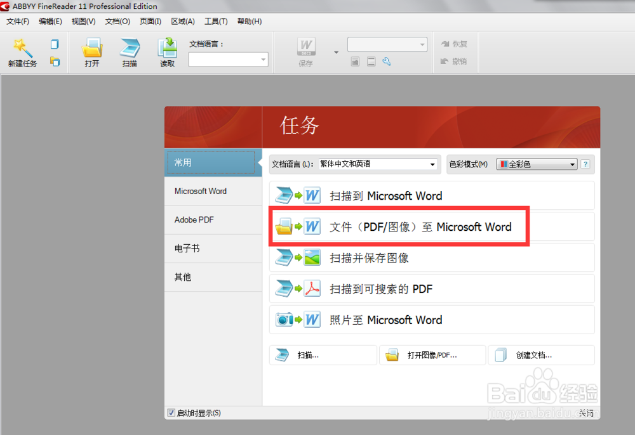Click the small blank page icon beside New Task

click(x=55, y=44)
